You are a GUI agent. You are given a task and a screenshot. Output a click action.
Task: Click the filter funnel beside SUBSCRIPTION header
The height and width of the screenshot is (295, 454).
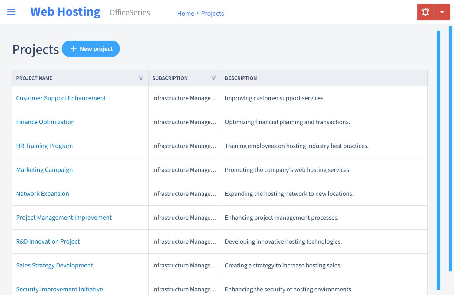pyautogui.click(x=214, y=78)
